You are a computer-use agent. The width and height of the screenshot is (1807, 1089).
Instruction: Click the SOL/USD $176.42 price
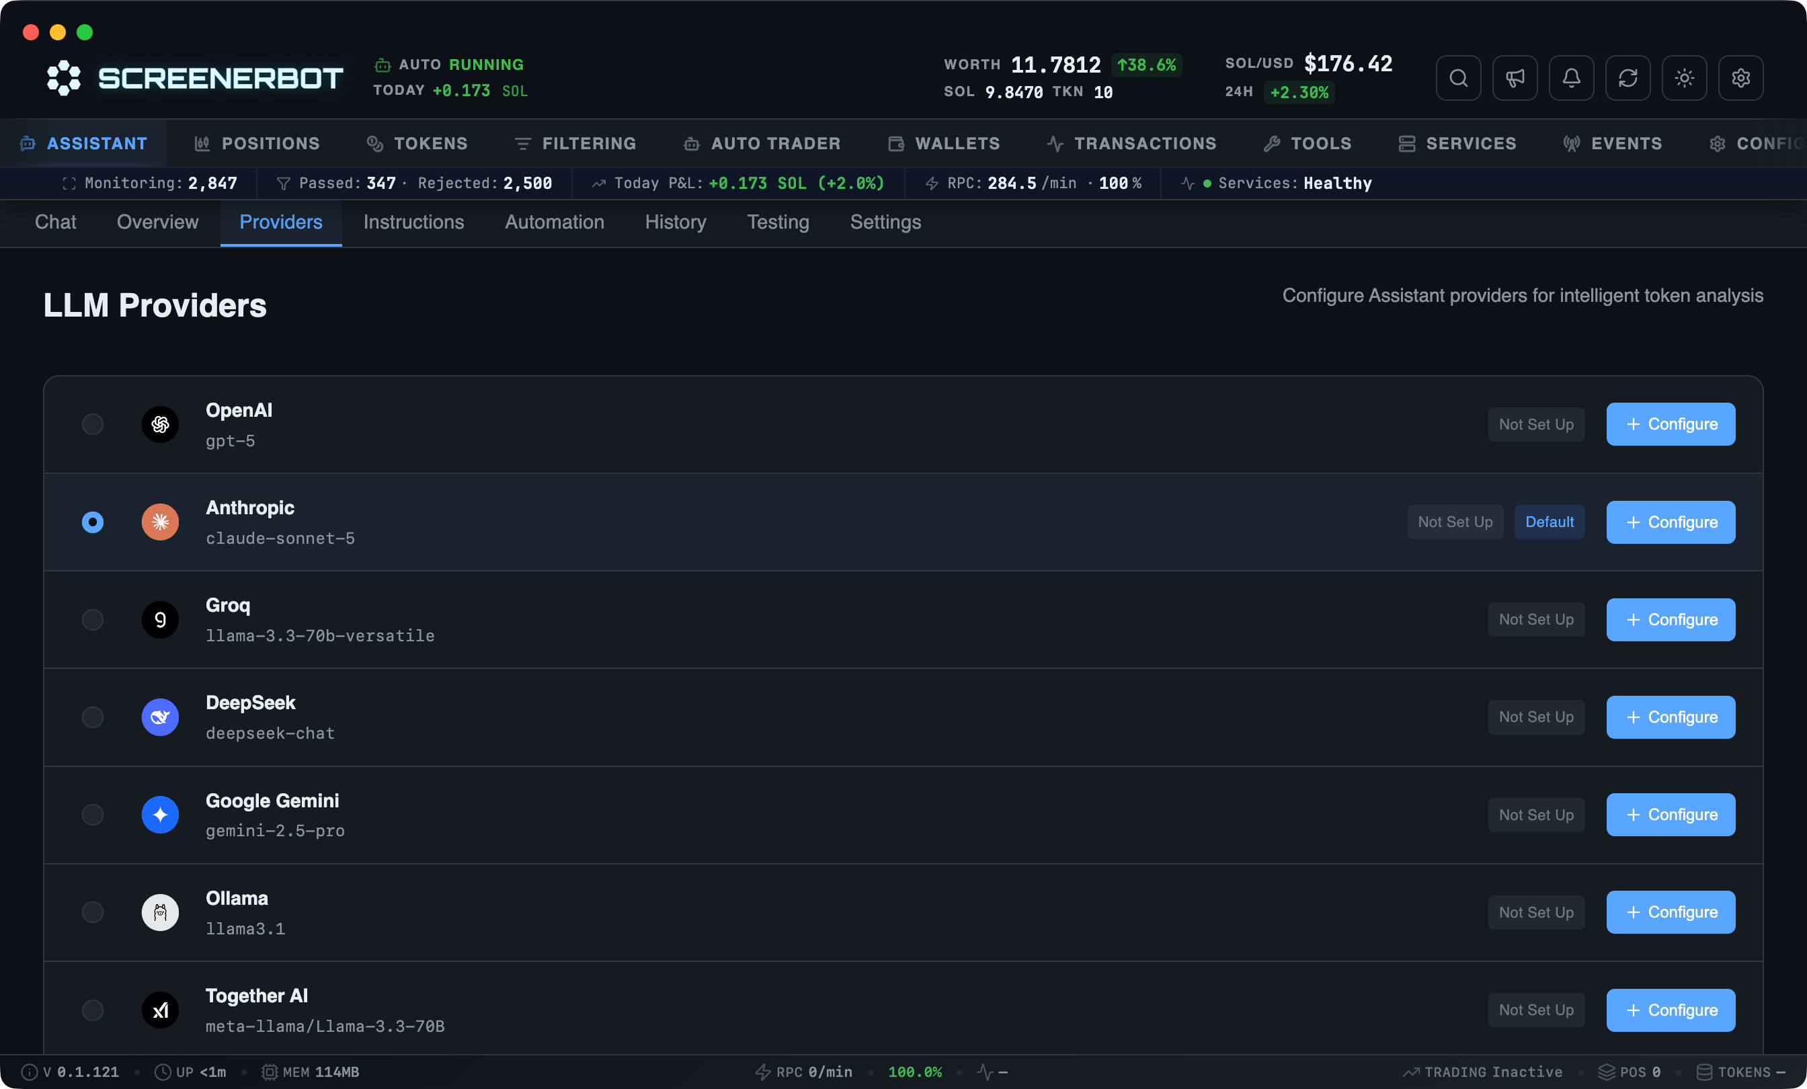[1308, 64]
